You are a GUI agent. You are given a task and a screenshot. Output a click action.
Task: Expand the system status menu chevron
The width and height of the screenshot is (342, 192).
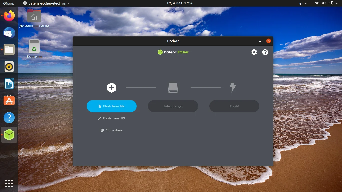[337, 3]
